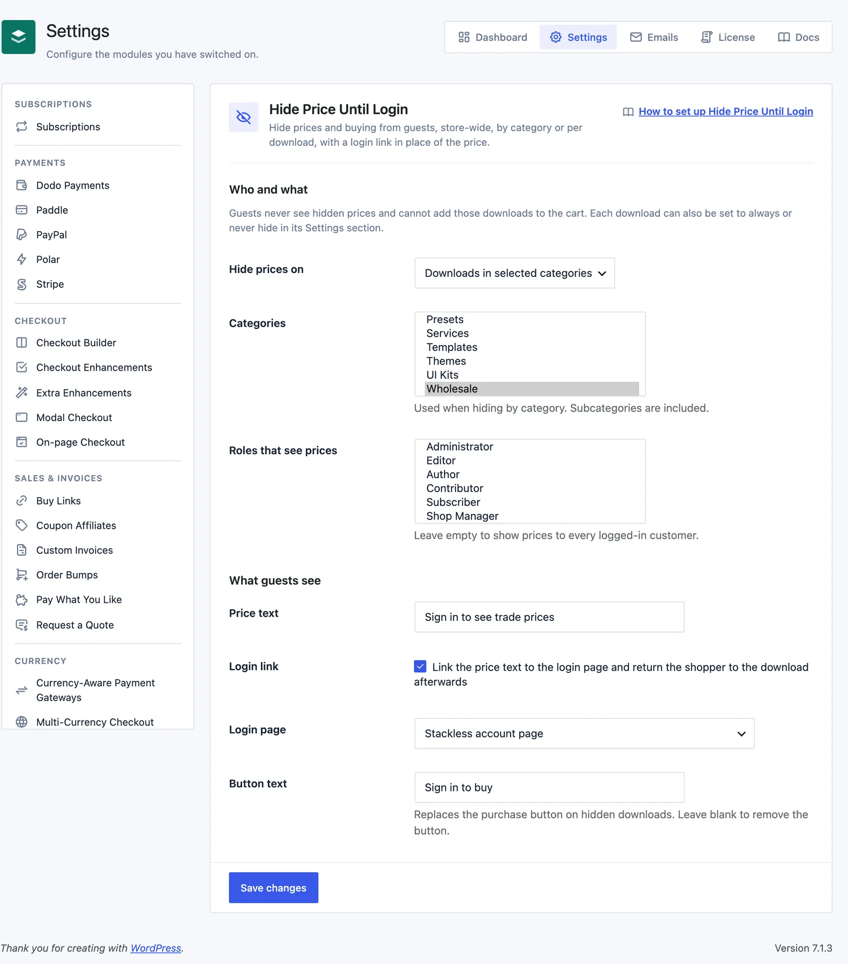
Task: Open Checkout Enhancements settings
Action: point(94,367)
